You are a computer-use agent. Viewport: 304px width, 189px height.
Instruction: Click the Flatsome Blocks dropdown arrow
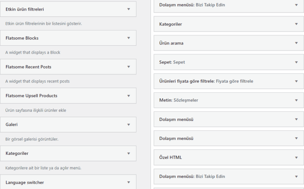[x=129, y=38]
